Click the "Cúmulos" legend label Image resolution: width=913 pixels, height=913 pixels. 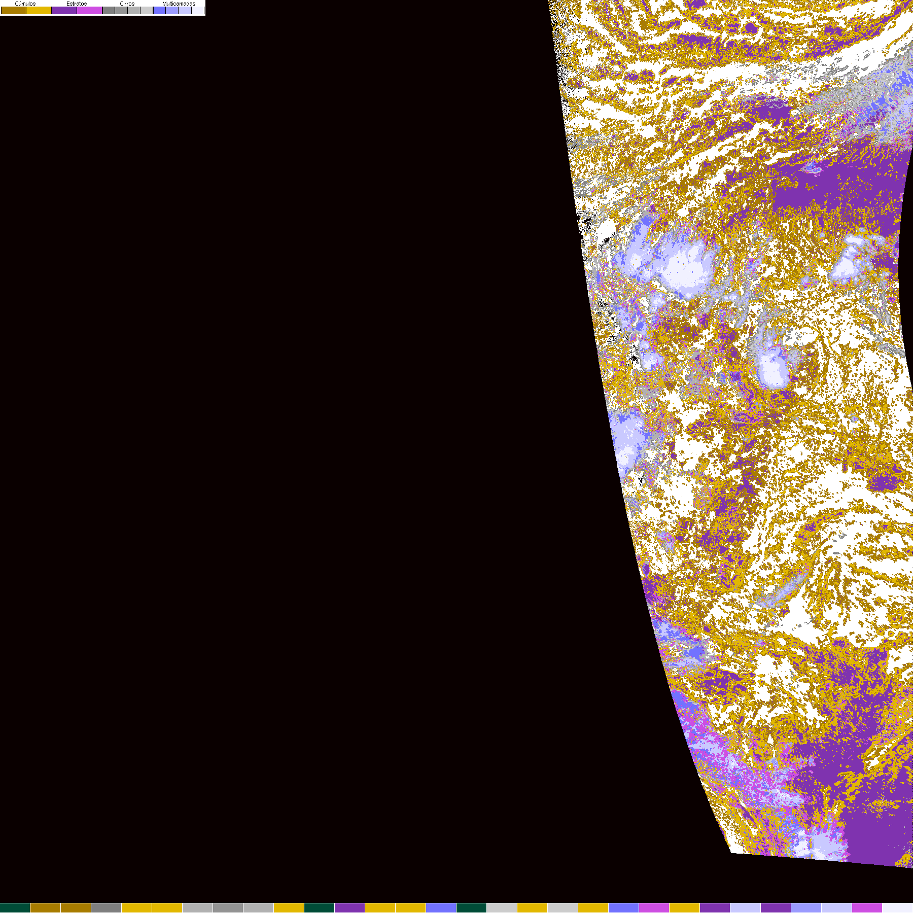pyautogui.click(x=25, y=4)
